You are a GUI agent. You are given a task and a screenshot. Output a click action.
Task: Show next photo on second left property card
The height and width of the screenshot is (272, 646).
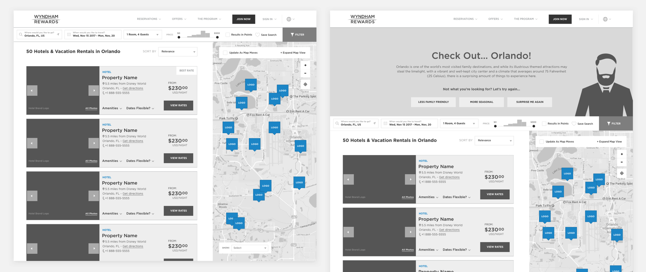(x=94, y=143)
